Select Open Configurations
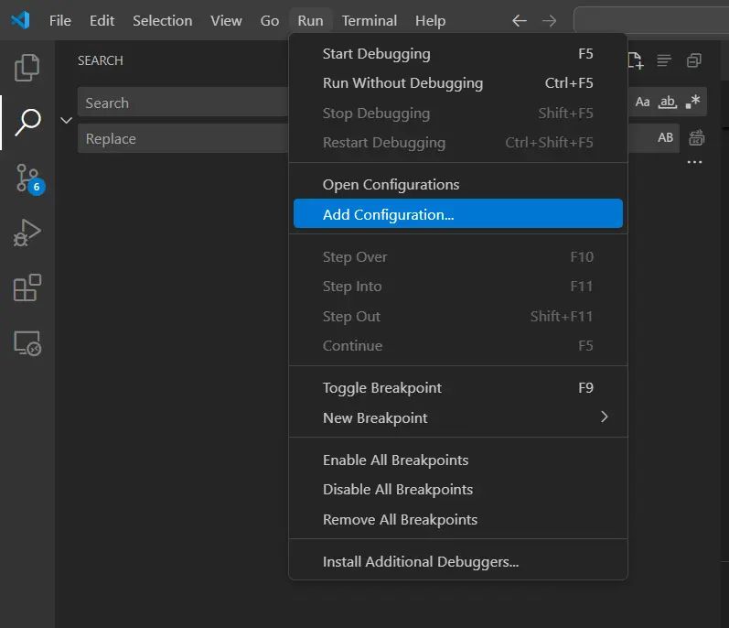Image resolution: width=729 pixels, height=628 pixels. (x=458, y=185)
